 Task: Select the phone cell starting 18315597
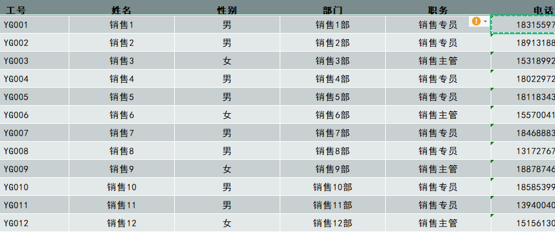pos(523,25)
